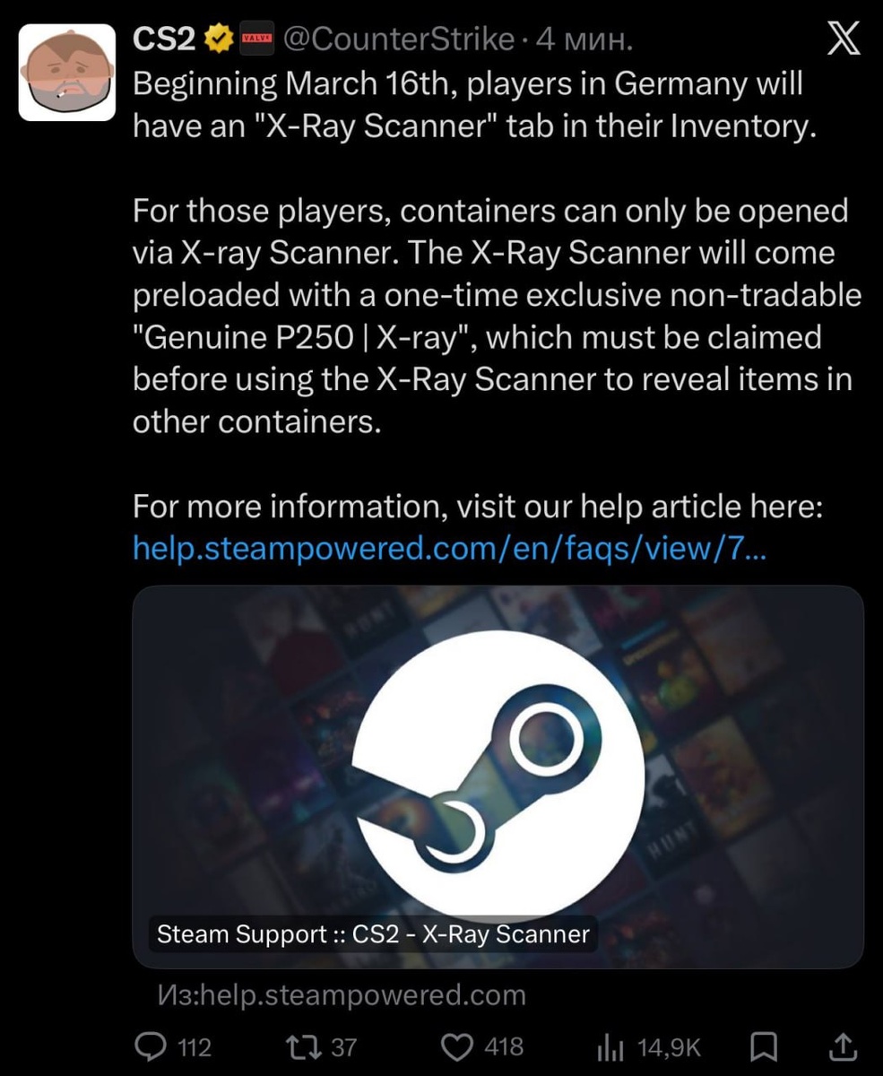Like the post with heart icon
This screenshot has width=883, height=1076.
pyautogui.click(x=458, y=1046)
